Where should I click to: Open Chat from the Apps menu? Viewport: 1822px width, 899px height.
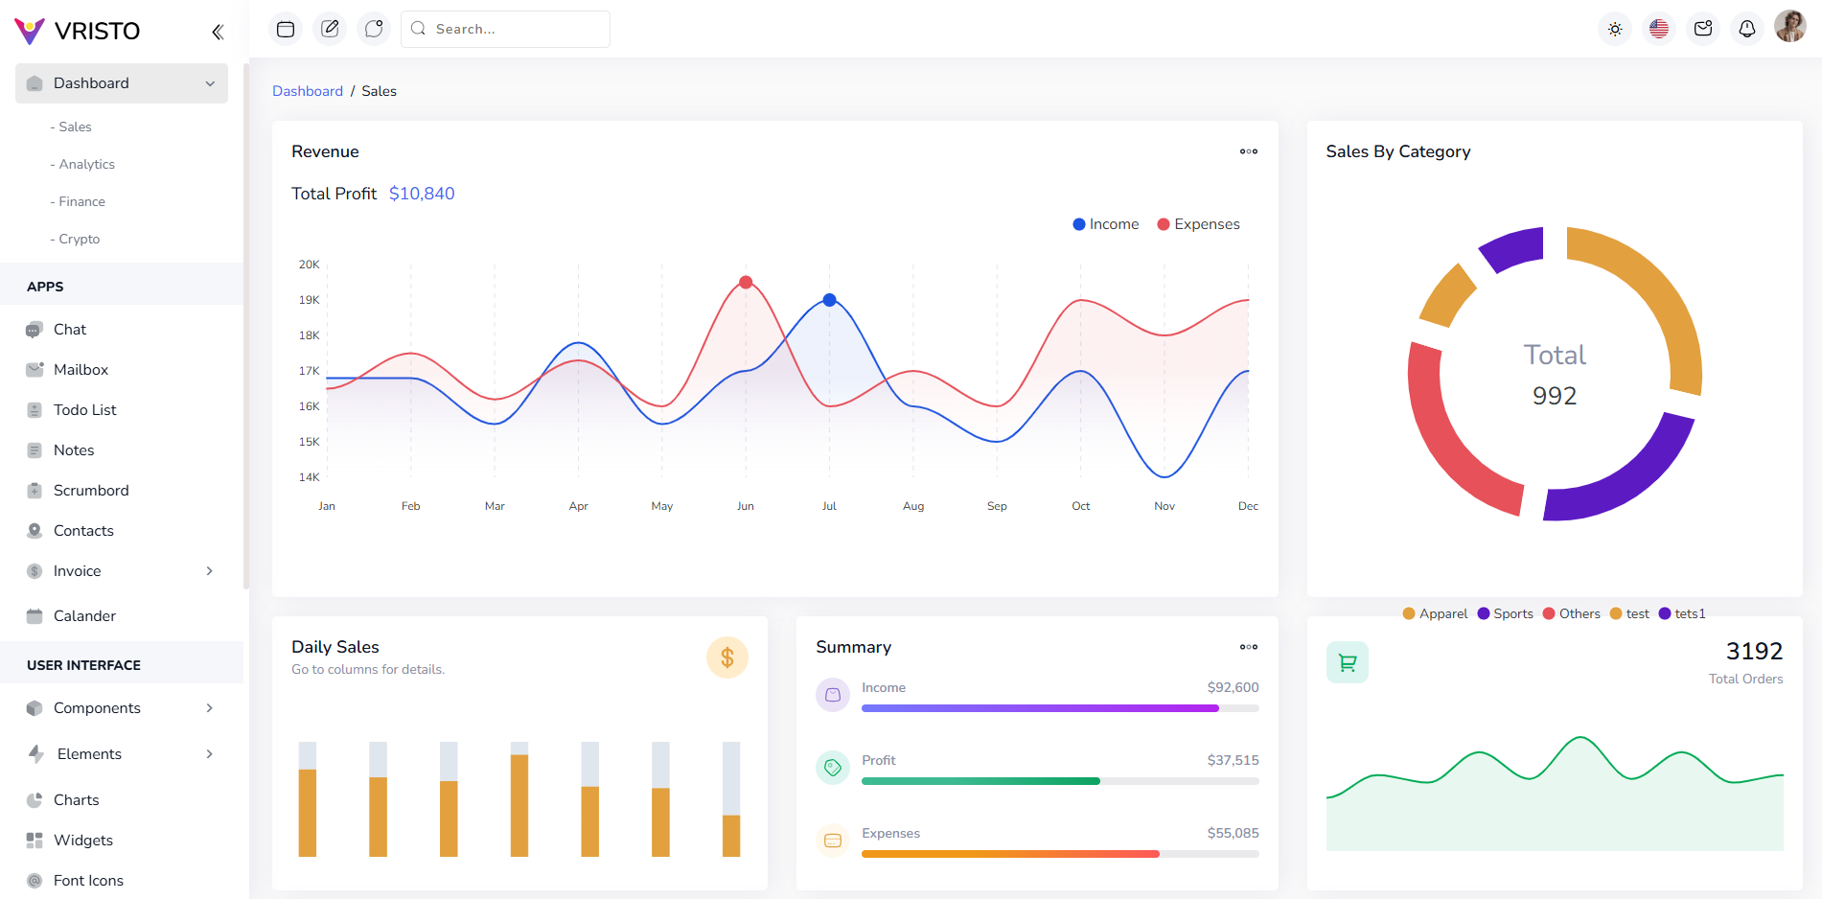coord(70,330)
